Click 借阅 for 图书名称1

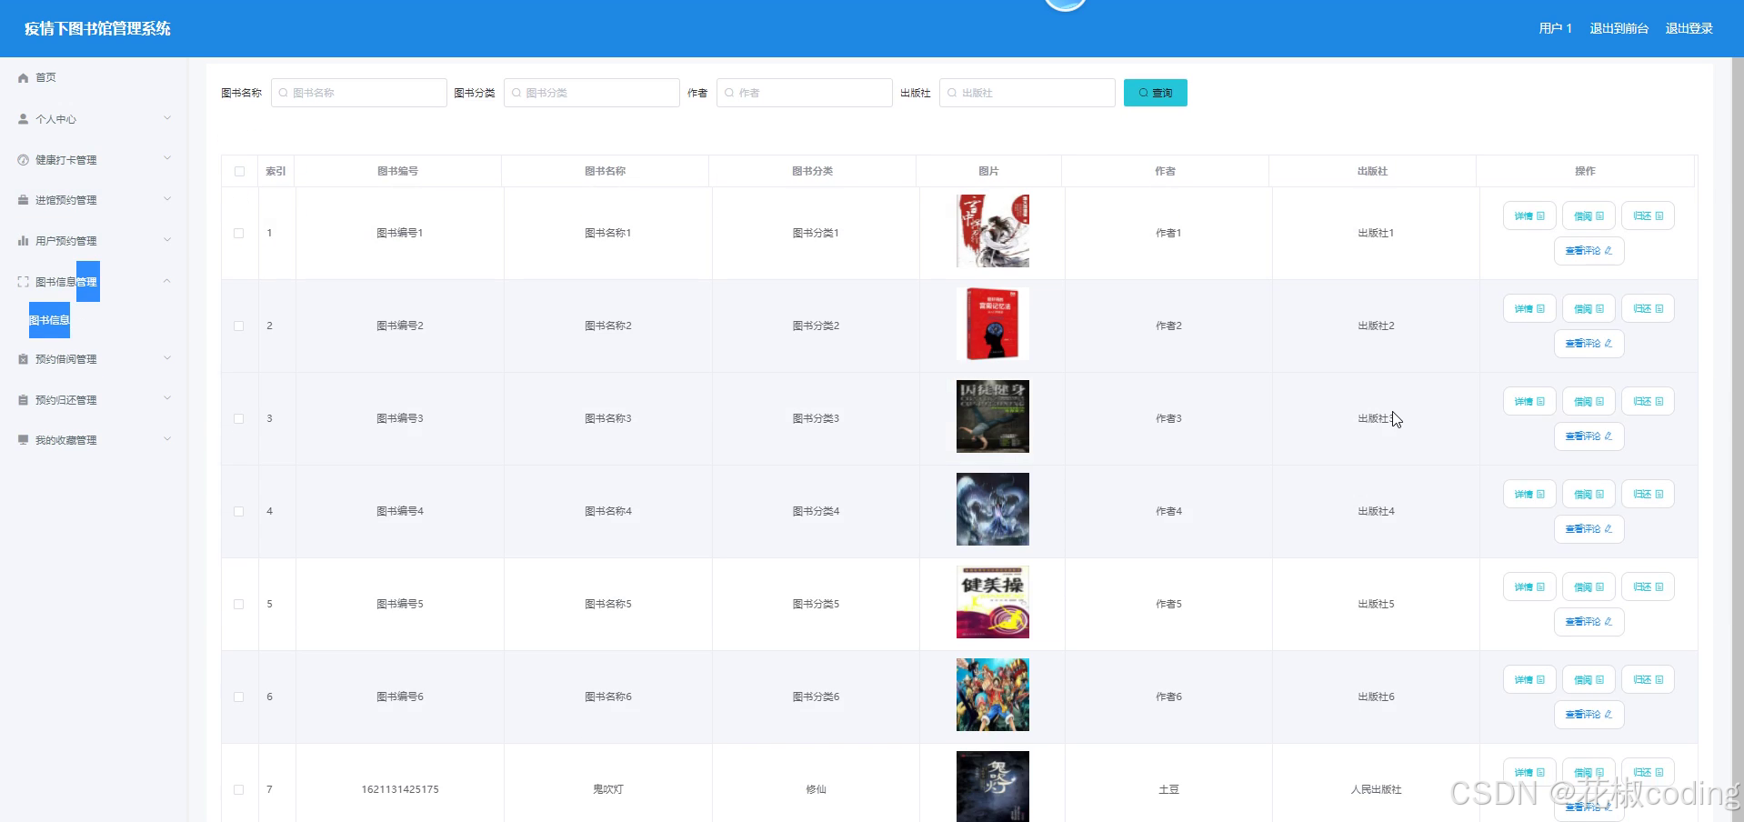coord(1589,216)
